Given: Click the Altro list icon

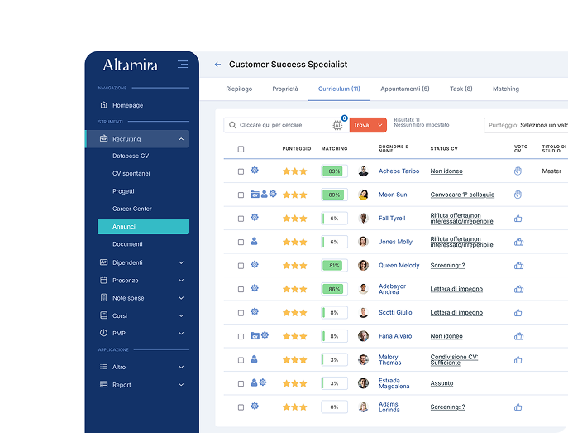Looking at the screenshot, I should [103, 367].
